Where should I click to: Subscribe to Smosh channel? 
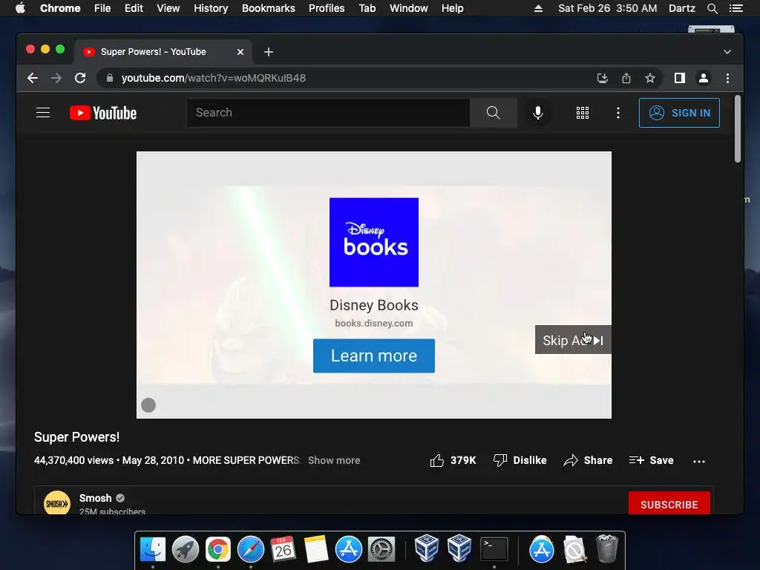tap(669, 504)
